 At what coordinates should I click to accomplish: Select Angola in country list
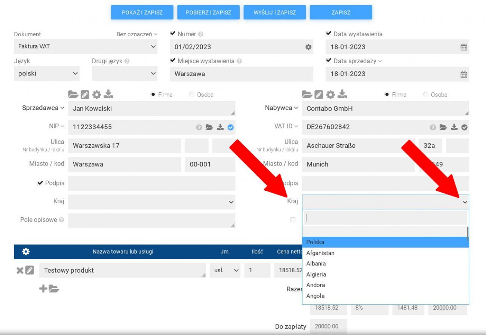385,296
